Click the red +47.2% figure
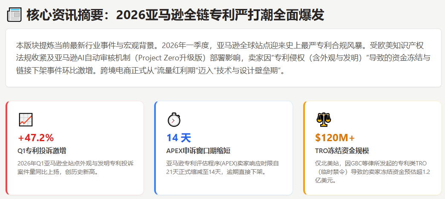This screenshot has width=445, height=199. (36, 138)
